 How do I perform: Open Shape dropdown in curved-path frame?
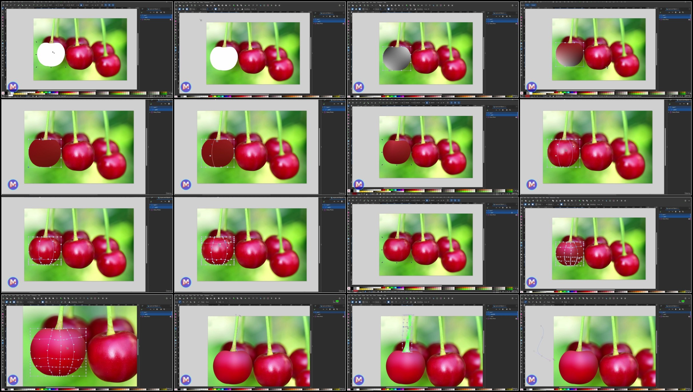[557, 302]
